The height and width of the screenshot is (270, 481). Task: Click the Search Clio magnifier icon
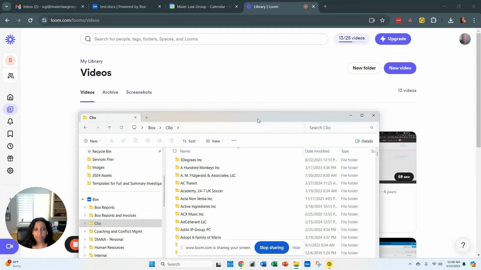pos(372,127)
